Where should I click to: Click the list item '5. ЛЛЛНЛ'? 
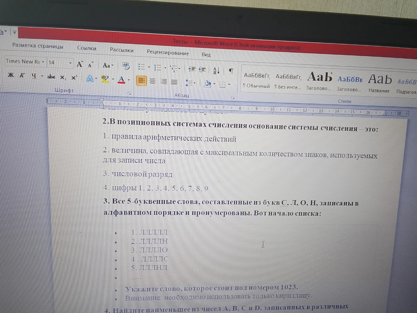pos(149,267)
